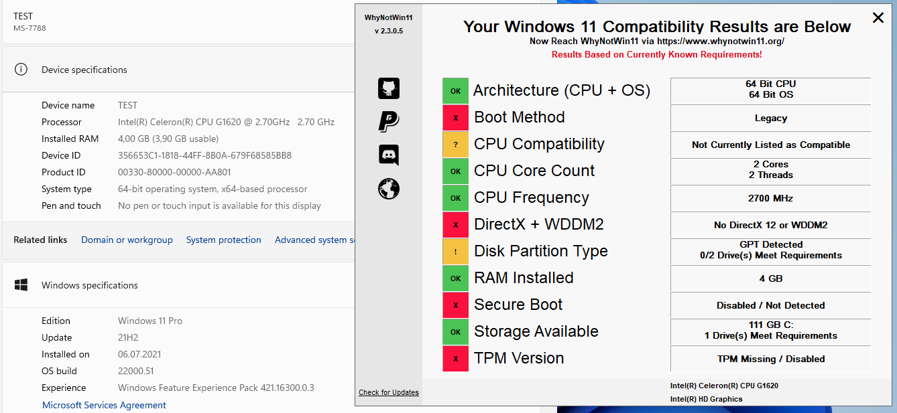The width and height of the screenshot is (897, 413).
Task: Click the 'MS-7788' model text under TEST
Action: point(29,28)
